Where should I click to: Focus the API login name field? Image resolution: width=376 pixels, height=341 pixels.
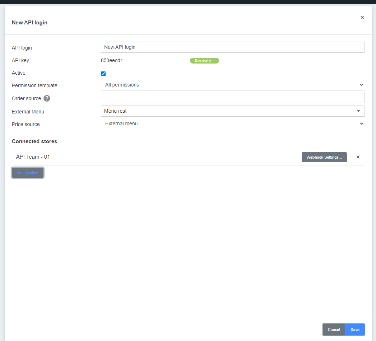click(233, 47)
